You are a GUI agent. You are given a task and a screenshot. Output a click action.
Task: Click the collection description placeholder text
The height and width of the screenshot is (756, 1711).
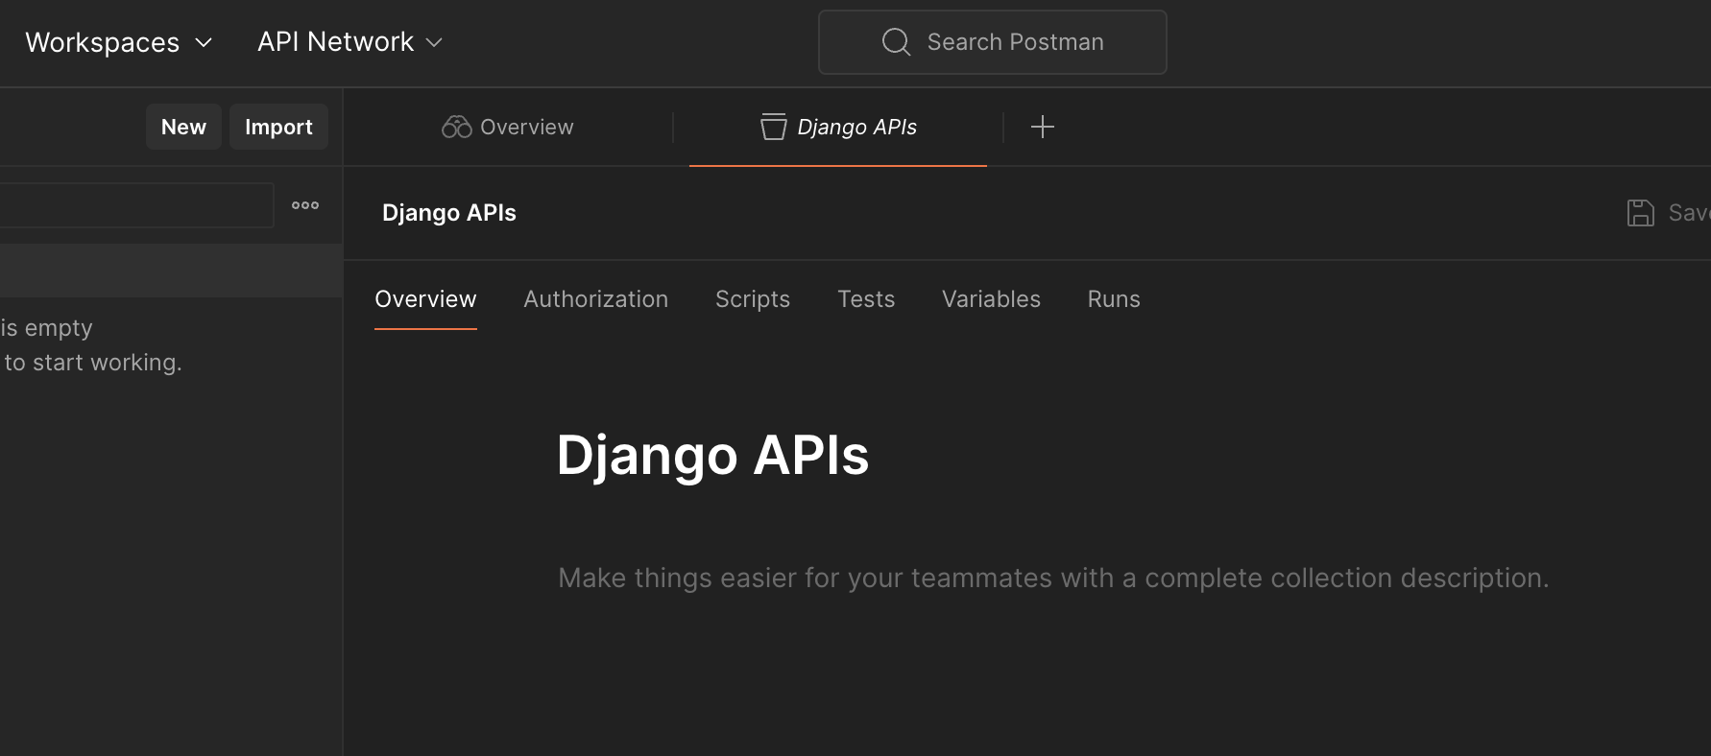coord(1053,578)
